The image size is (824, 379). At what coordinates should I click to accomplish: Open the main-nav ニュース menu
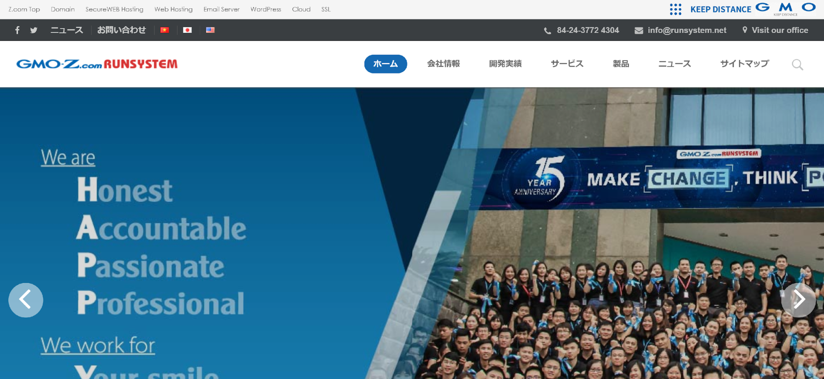pos(675,64)
